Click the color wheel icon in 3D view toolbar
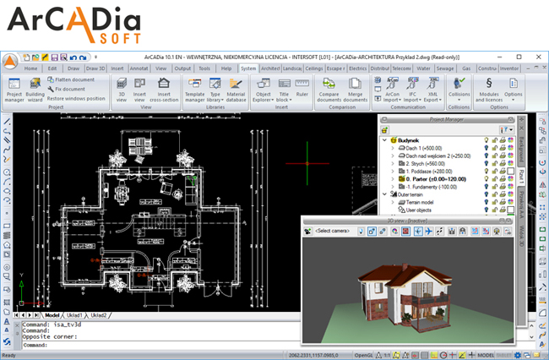The image size is (549, 360). (x=394, y=232)
